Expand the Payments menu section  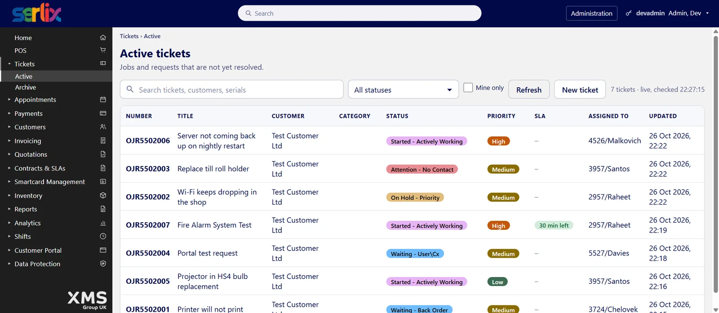pyautogui.click(x=9, y=113)
